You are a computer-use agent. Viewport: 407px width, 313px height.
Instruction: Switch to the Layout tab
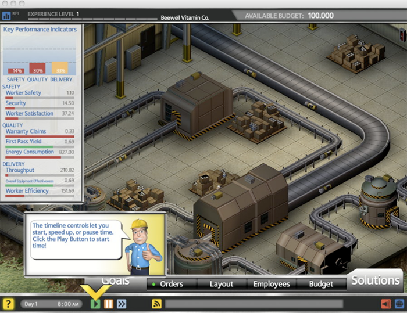pyautogui.click(x=221, y=284)
